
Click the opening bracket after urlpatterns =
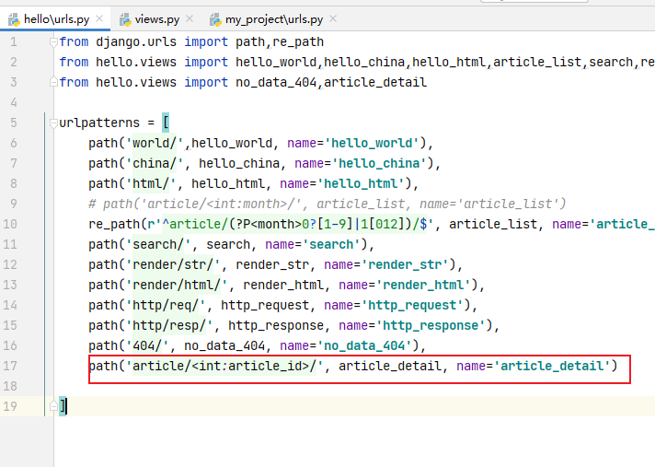[166, 123]
